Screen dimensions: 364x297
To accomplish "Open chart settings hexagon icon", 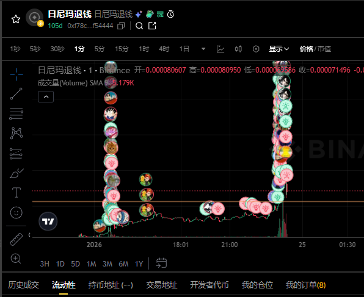I will pos(256,49).
